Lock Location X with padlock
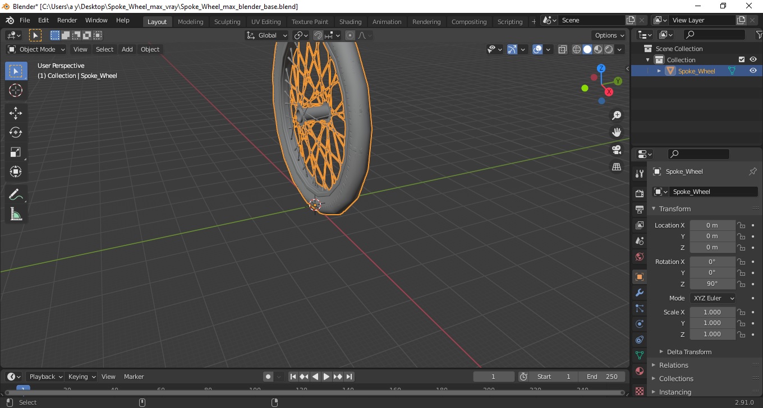 click(x=741, y=225)
